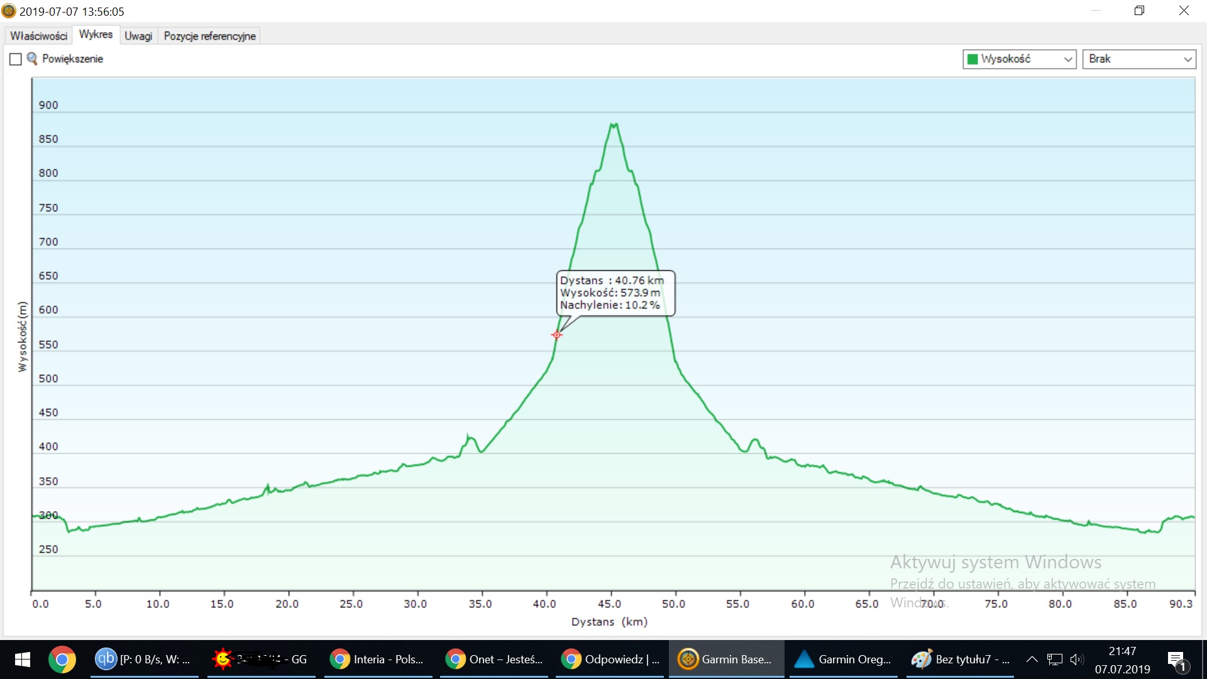Screen dimensions: 1207x679
Task: Open the Interia Chrome taskbar window
Action: coord(377,659)
